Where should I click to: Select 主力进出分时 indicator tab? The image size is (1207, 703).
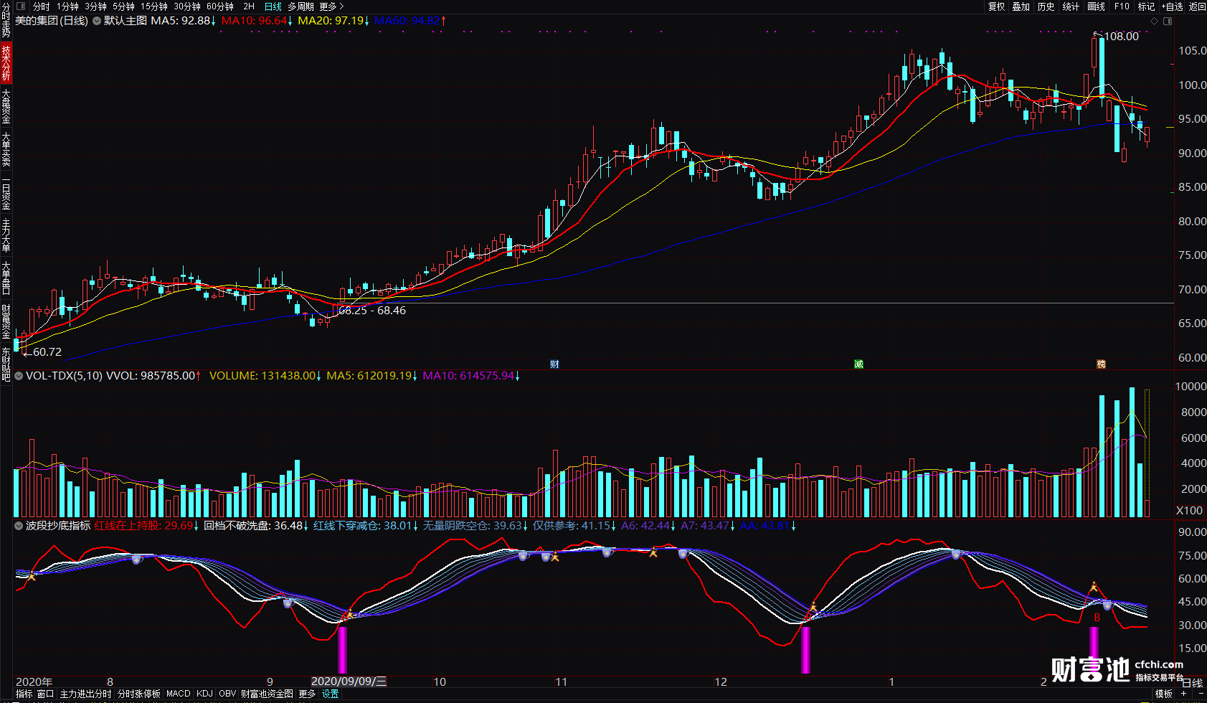click(85, 694)
